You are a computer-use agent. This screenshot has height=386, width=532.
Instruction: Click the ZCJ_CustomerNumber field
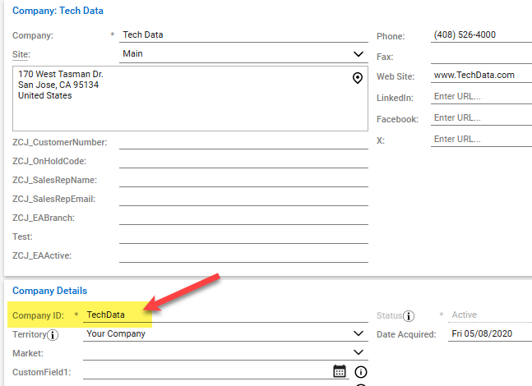[243, 142]
